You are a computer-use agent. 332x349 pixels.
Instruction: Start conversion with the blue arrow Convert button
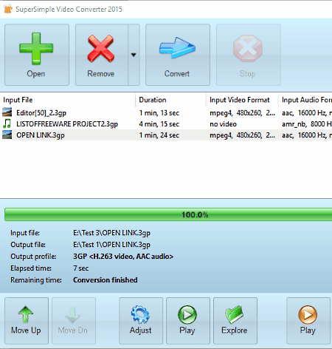pos(178,55)
